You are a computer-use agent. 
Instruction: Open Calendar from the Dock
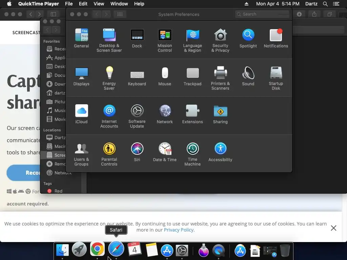(134, 249)
